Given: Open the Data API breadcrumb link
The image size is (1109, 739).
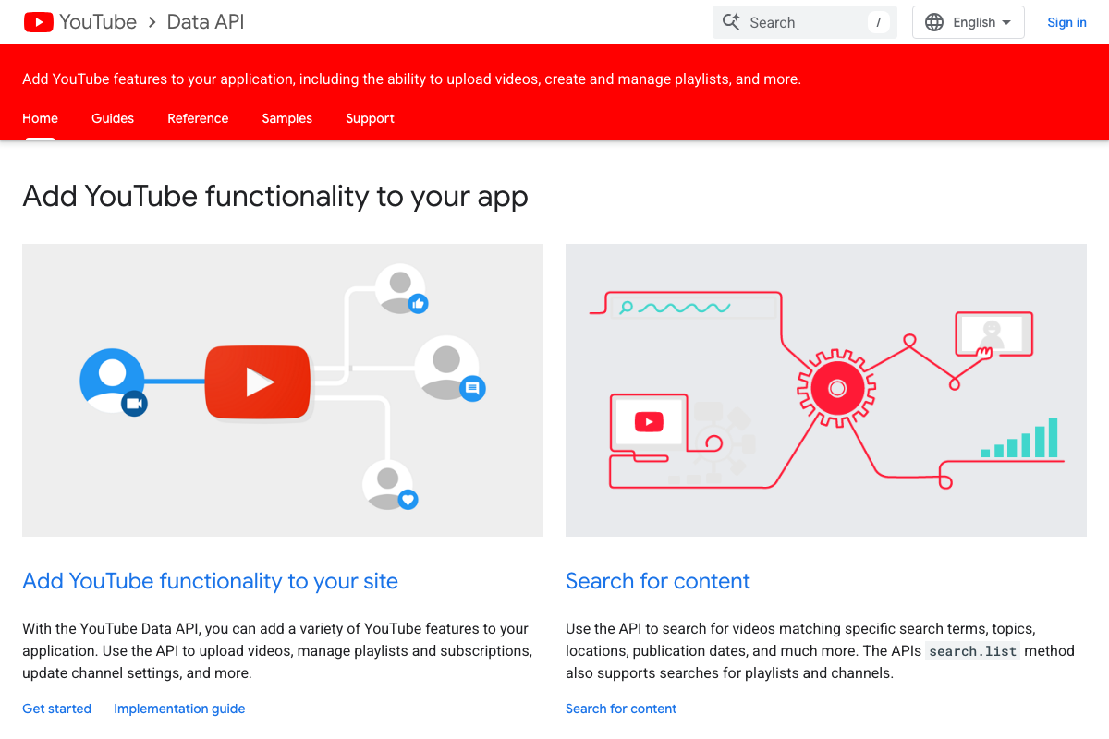Looking at the screenshot, I should [x=206, y=22].
